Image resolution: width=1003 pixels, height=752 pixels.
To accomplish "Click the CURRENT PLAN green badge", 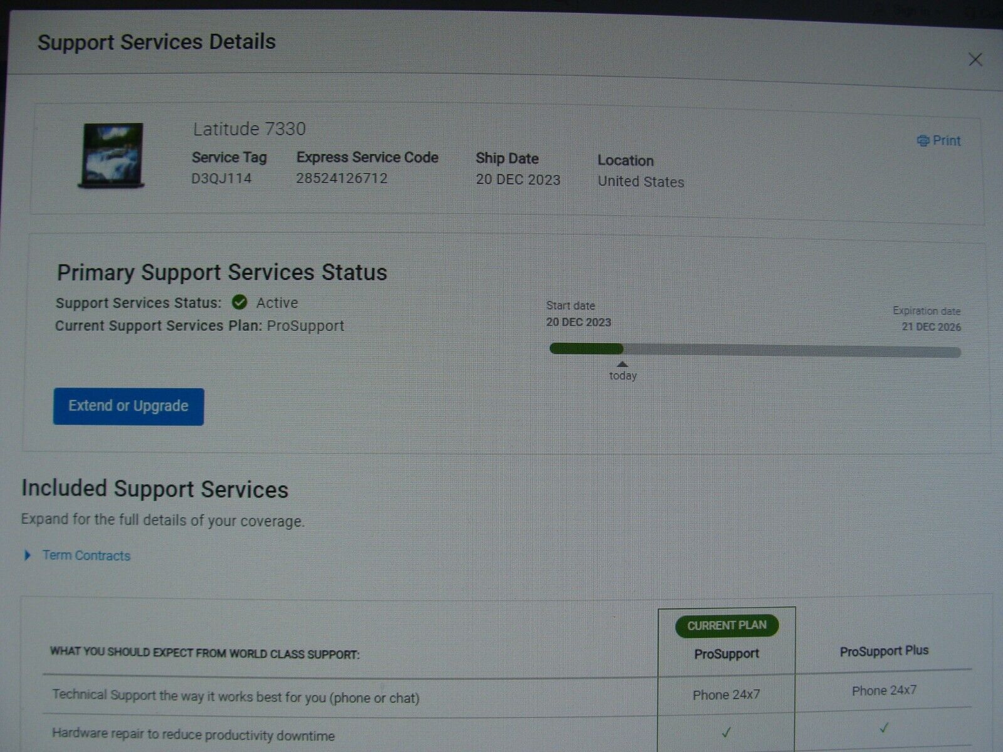I will pos(727,625).
